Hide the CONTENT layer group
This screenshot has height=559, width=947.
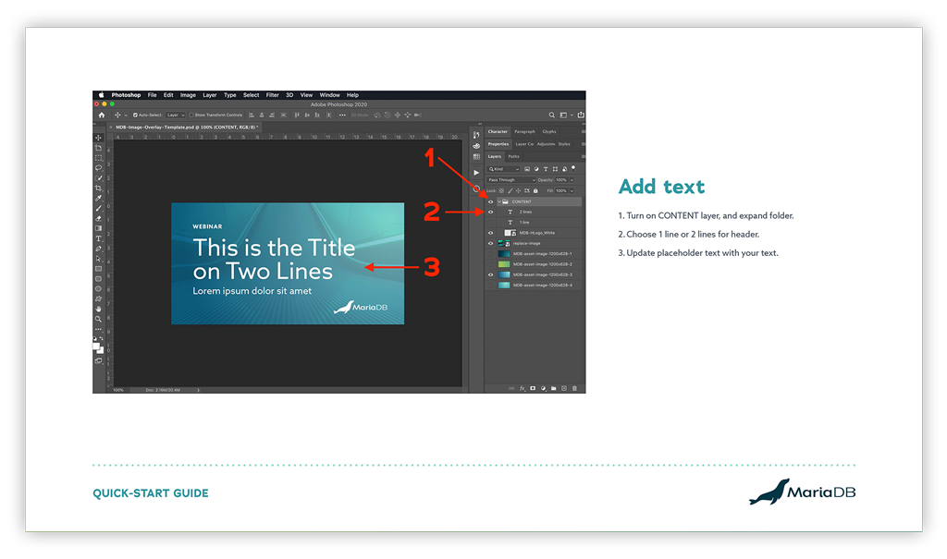[490, 201]
